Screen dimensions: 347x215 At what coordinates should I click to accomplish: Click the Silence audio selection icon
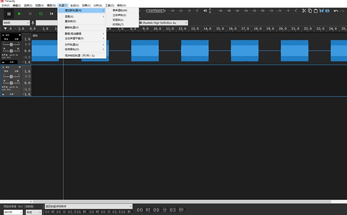[327, 10]
